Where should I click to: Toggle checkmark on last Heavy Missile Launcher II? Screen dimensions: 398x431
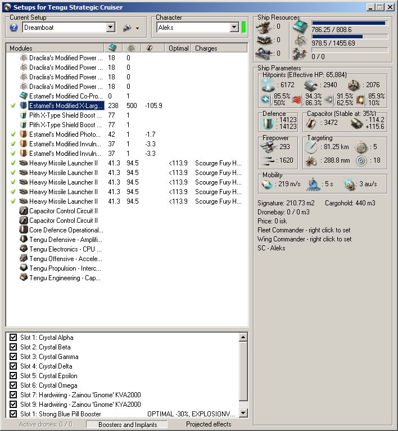[x=13, y=201]
